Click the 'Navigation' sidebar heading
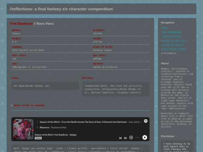Viewport: 203px width, 152px height. pos(168,23)
